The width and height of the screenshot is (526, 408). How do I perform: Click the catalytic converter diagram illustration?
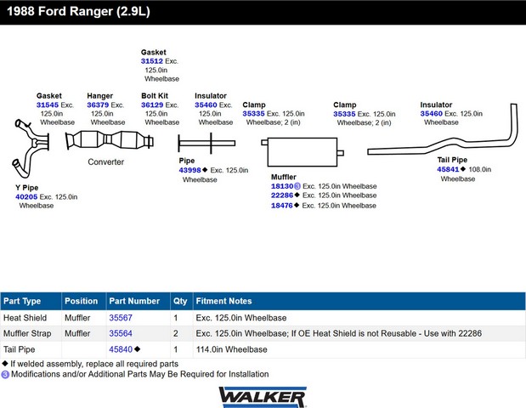click(x=110, y=140)
